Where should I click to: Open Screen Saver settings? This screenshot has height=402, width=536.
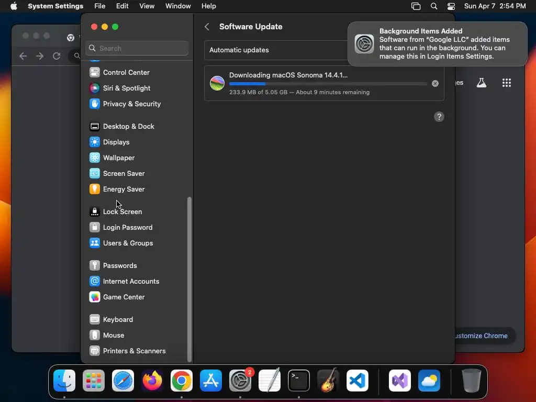coord(137,174)
